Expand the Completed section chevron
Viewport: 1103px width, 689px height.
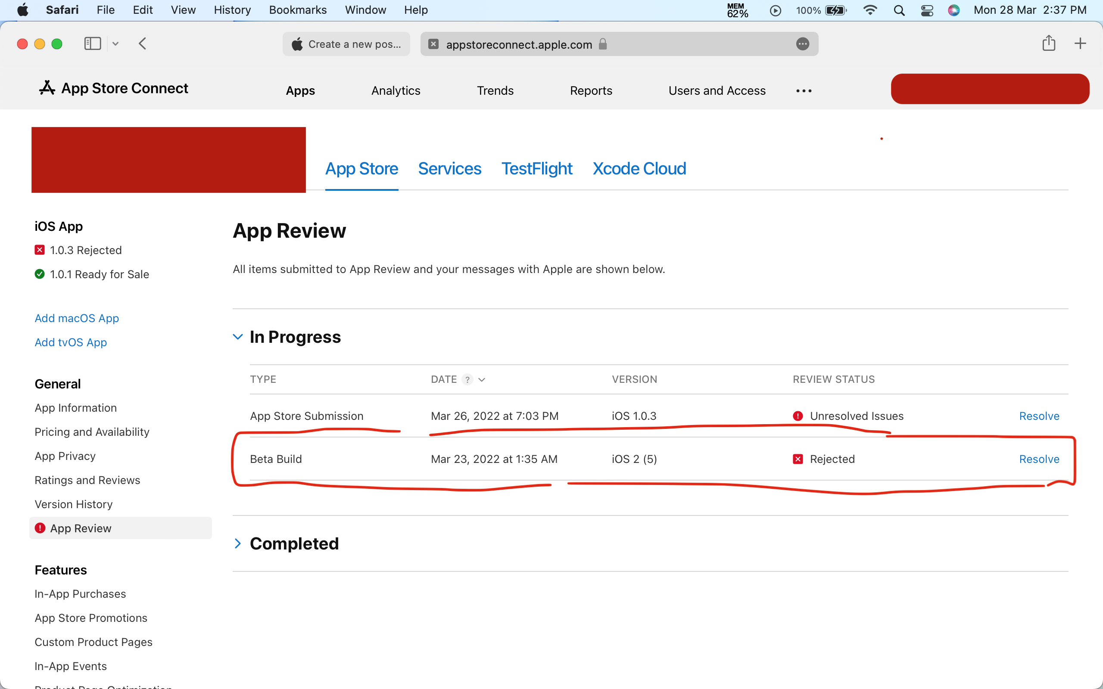[x=237, y=543]
